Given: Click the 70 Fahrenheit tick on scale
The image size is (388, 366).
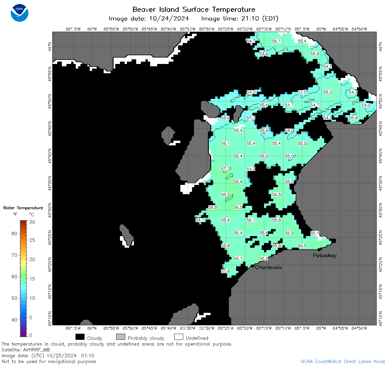Looking at the screenshot, I should [x=14, y=255].
